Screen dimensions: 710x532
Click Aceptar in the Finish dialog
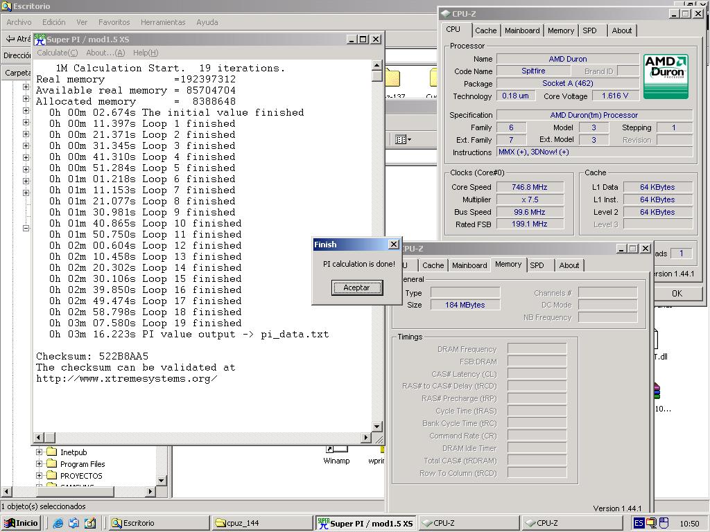(x=357, y=287)
